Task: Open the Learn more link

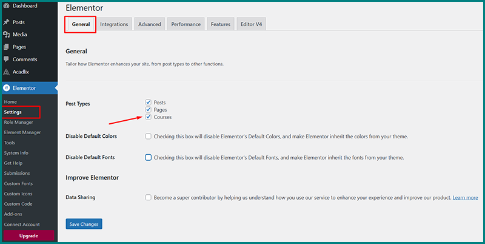Action: point(465,198)
